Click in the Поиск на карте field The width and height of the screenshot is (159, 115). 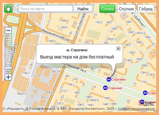pyautogui.click(x=45, y=9)
